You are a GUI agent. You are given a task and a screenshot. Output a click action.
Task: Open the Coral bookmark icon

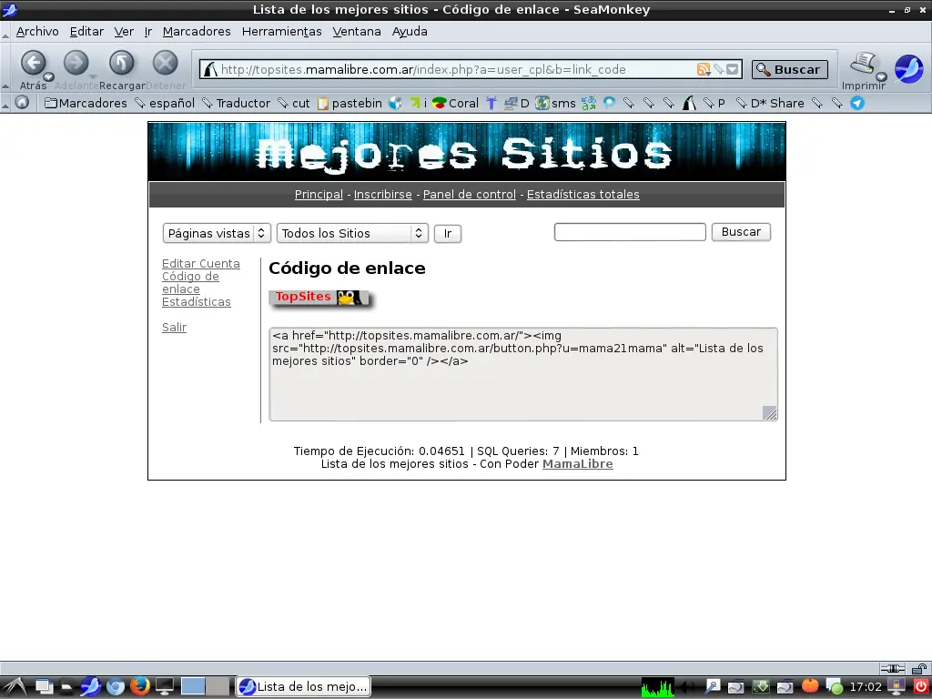[441, 103]
